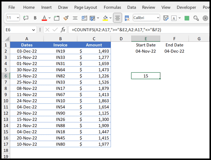
Task: Click the Insert Function fx icon
Action: point(63,30)
